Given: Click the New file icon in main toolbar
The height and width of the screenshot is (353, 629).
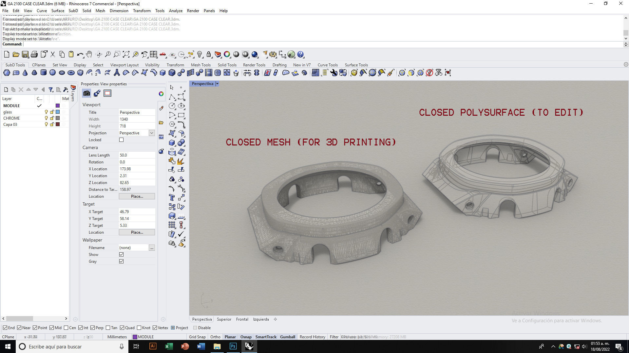Looking at the screenshot, I should tap(7, 54).
